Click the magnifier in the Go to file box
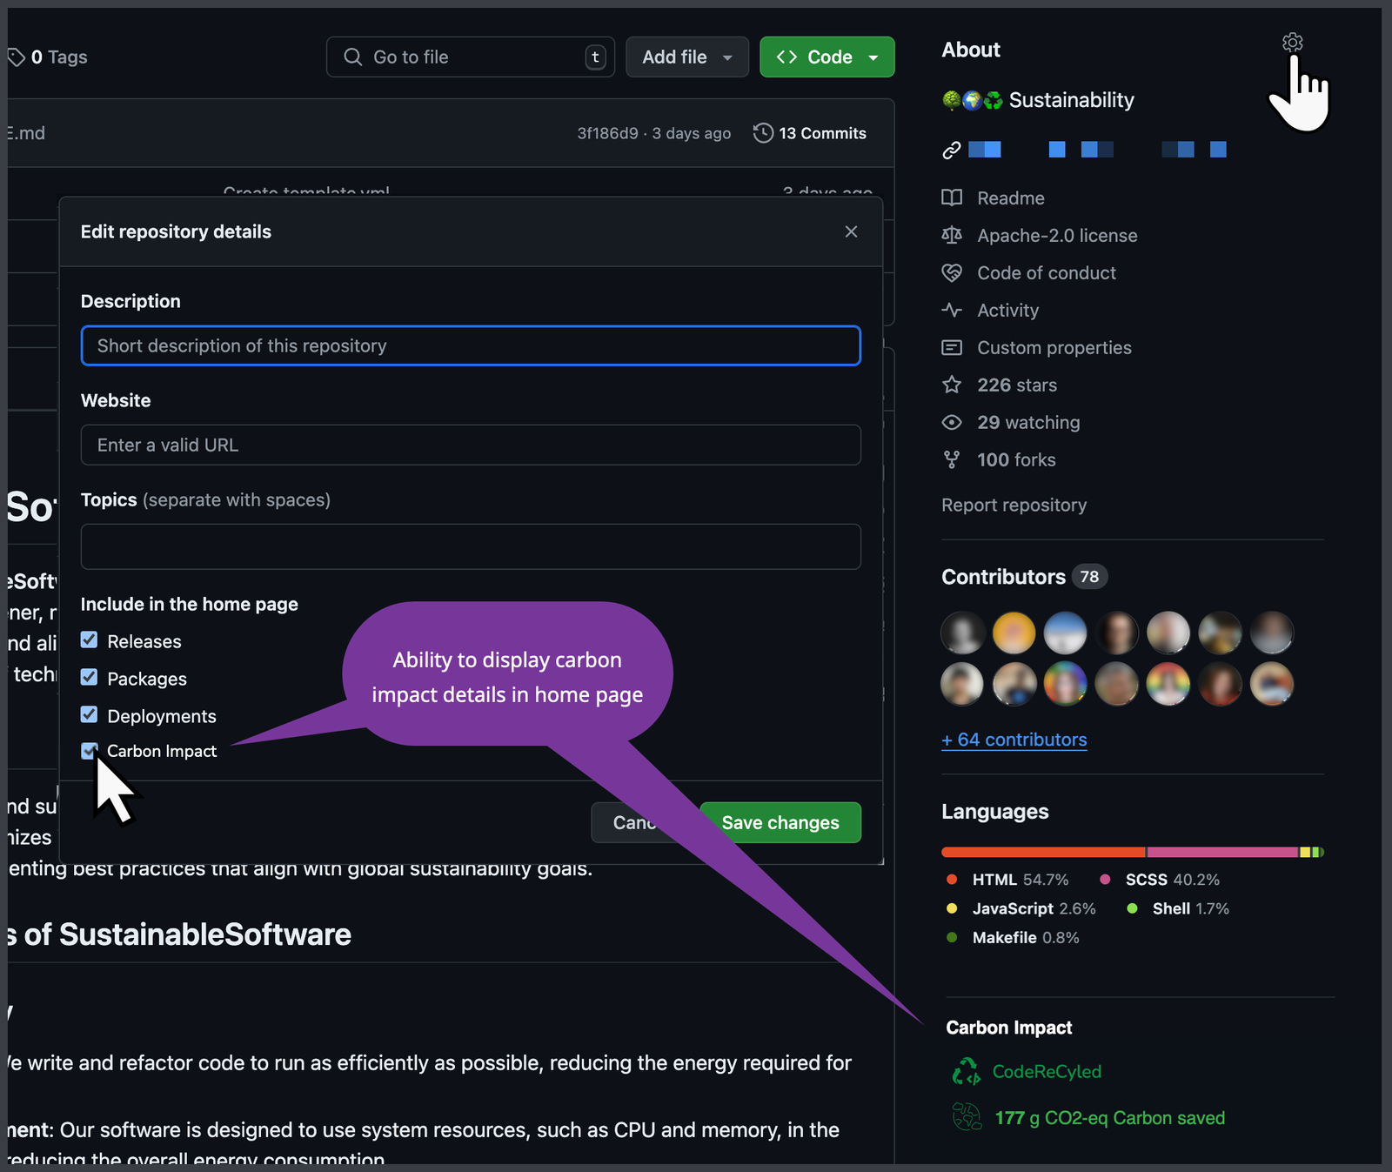 352,57
